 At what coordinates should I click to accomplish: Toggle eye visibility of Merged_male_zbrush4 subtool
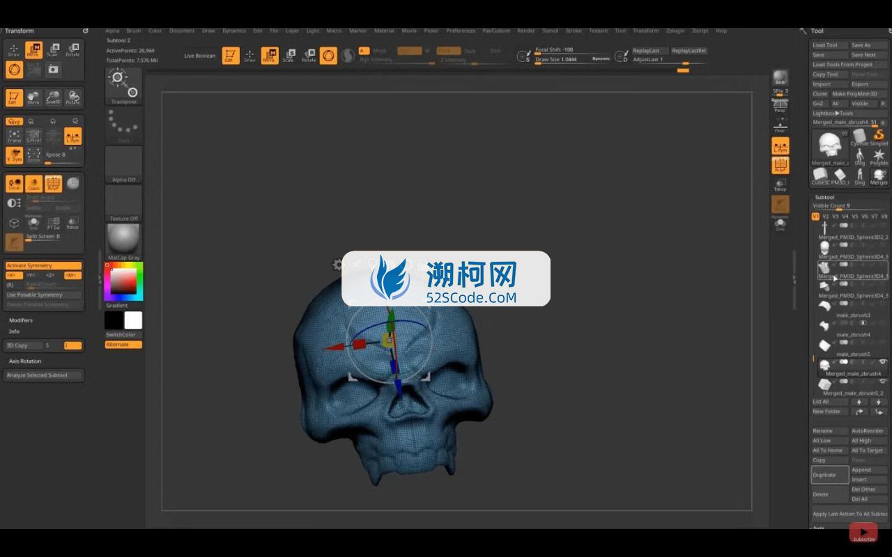tap(882, 362)
